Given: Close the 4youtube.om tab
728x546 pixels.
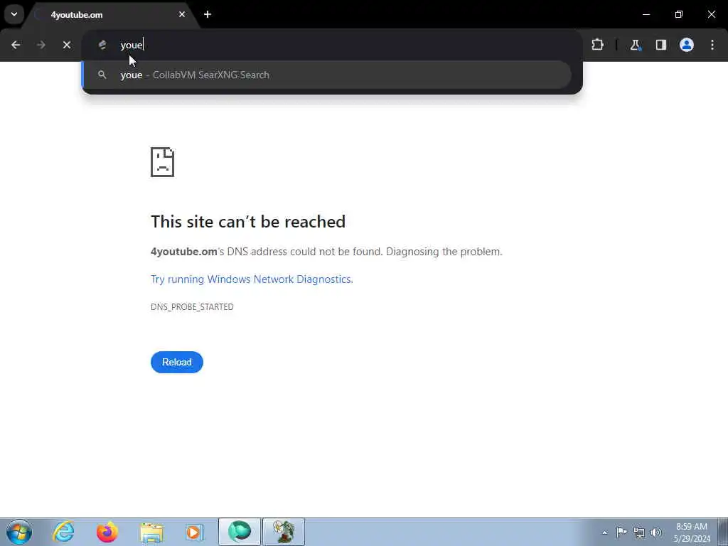Looking at the screenshot, I should tap(182, 14).
